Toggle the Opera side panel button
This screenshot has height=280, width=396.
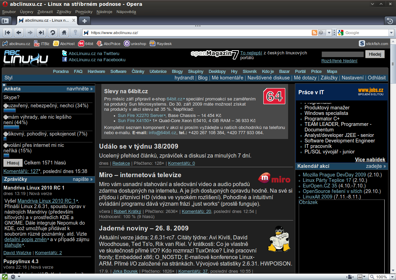point(5,21)
